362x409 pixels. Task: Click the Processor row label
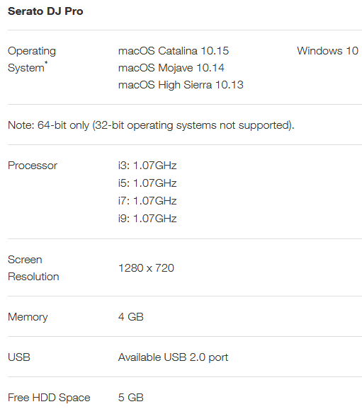pos(33,166)
